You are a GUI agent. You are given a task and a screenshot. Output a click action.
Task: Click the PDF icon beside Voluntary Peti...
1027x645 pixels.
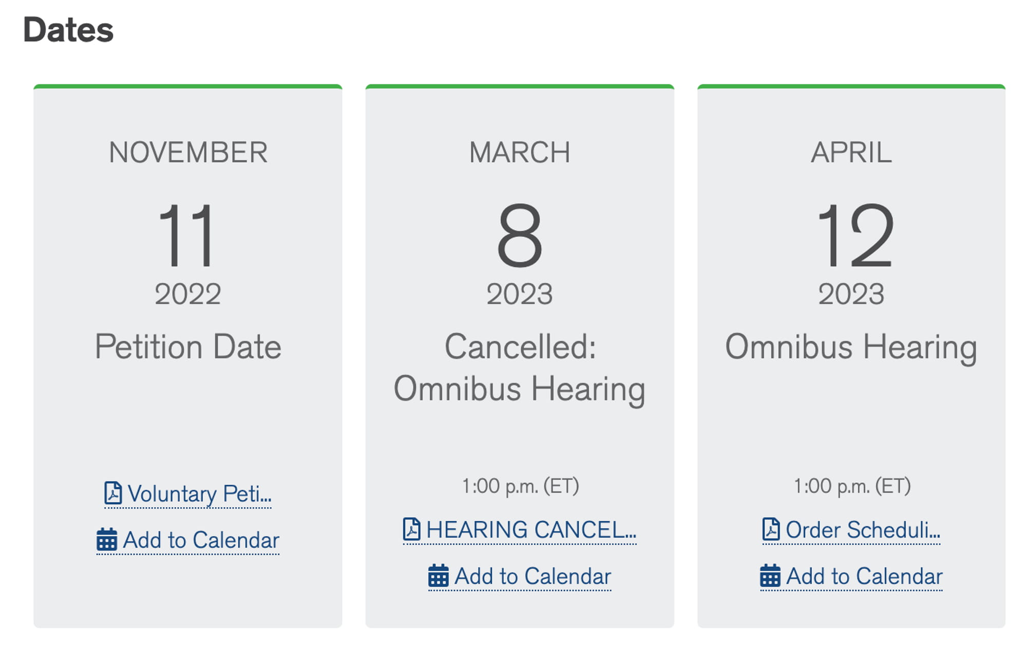click(113, 493)
